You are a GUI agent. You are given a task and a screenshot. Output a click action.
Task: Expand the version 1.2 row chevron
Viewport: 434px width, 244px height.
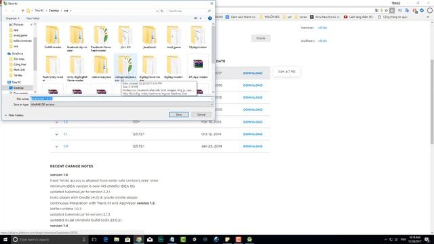pos(57,122)
